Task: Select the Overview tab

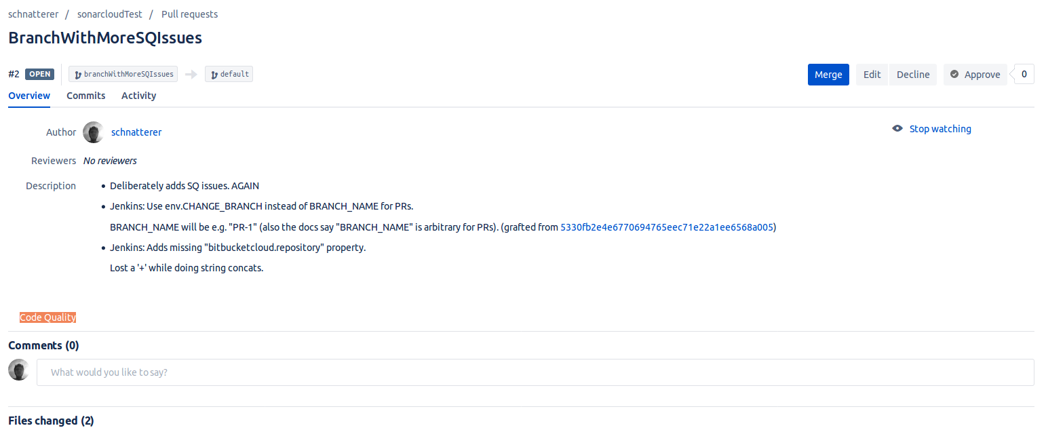Action: click(29, 96)
